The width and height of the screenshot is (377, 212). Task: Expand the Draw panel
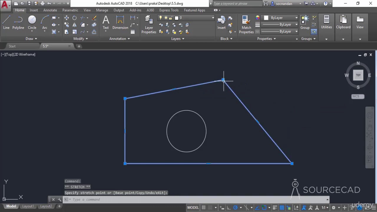point(31,39)
